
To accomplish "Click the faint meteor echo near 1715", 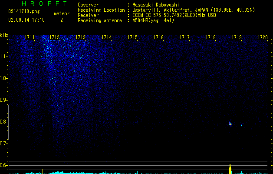I will [x=137, y=124].
